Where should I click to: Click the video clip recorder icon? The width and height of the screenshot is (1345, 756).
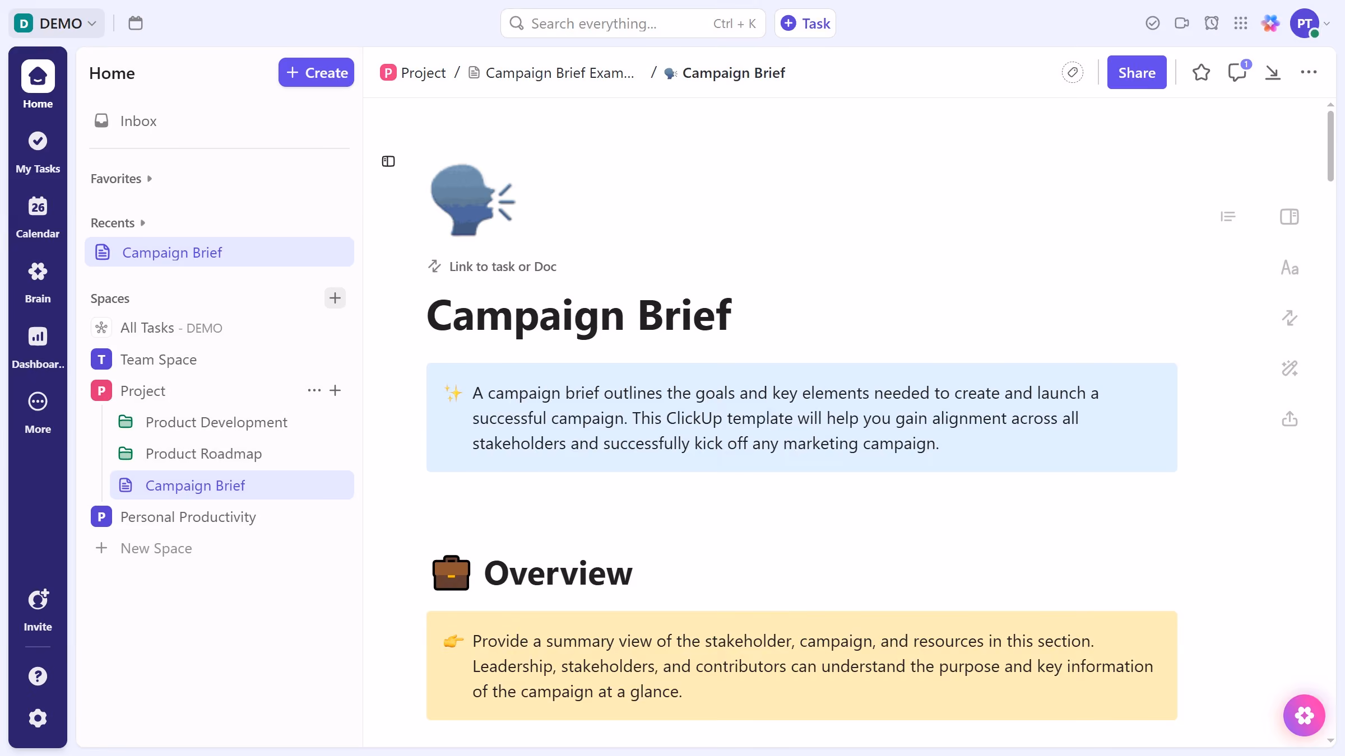(1181, 23)
